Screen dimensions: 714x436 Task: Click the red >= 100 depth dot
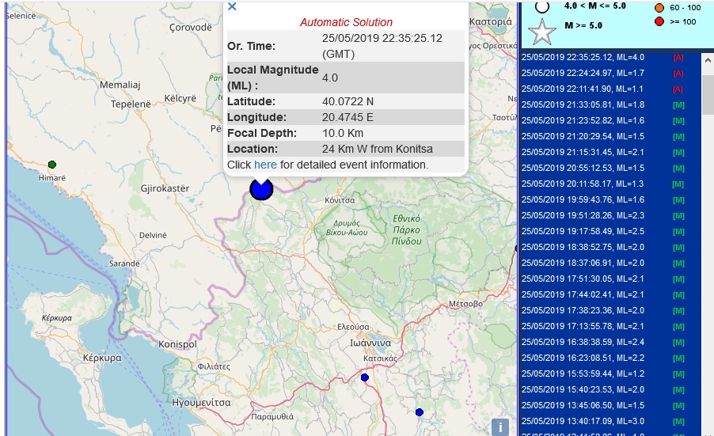click(659, 21)
